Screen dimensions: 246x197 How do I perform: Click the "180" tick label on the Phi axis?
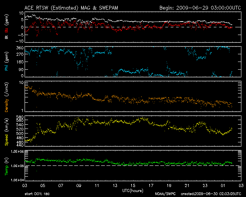(x=20, y=62)
